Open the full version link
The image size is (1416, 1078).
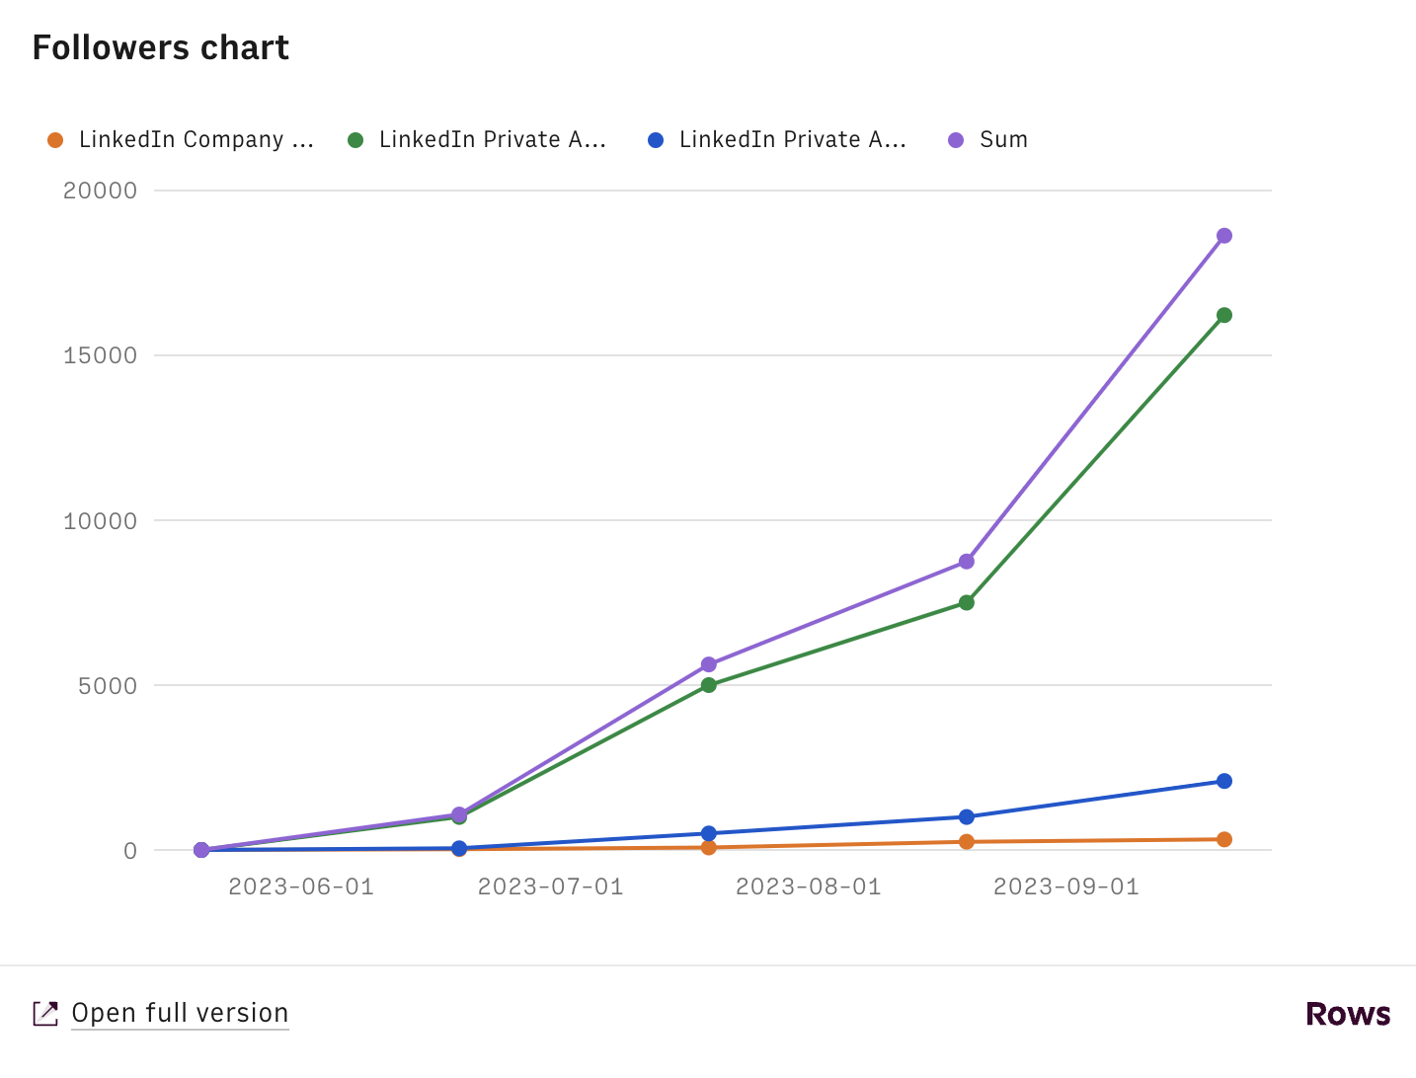(180, 1014)
